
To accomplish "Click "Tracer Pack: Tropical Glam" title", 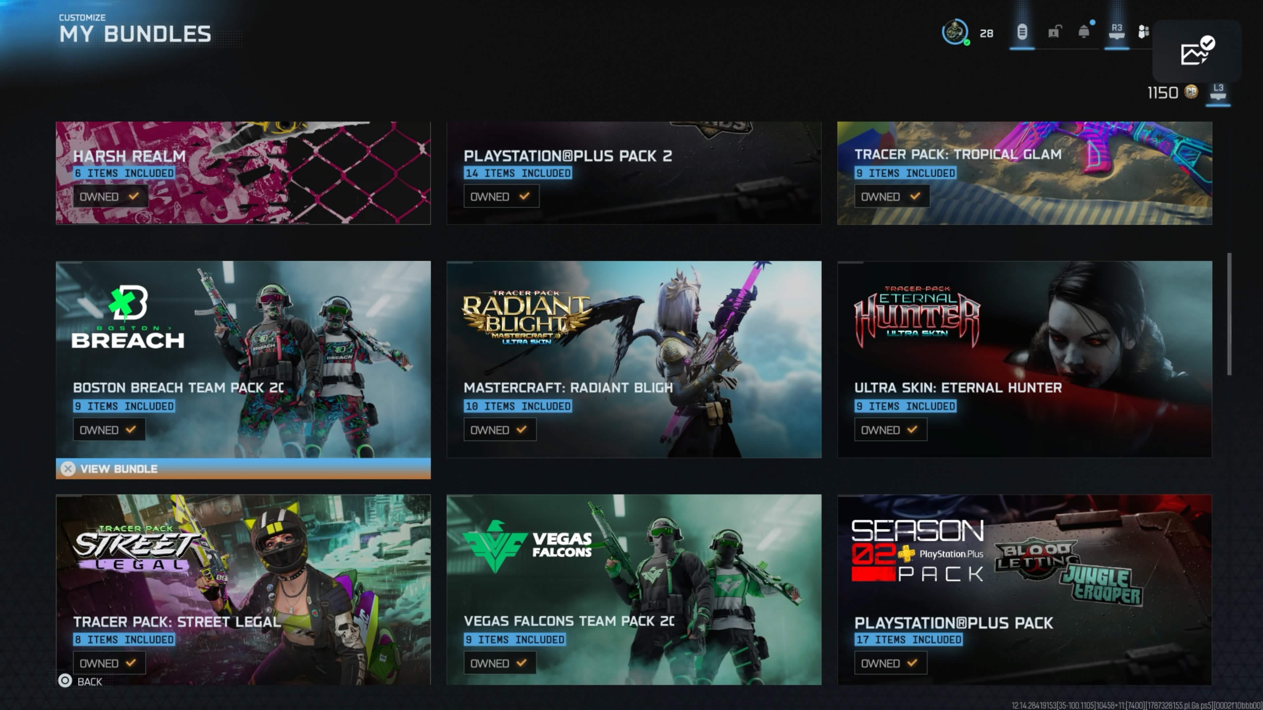I will click(x=958, y=155).
